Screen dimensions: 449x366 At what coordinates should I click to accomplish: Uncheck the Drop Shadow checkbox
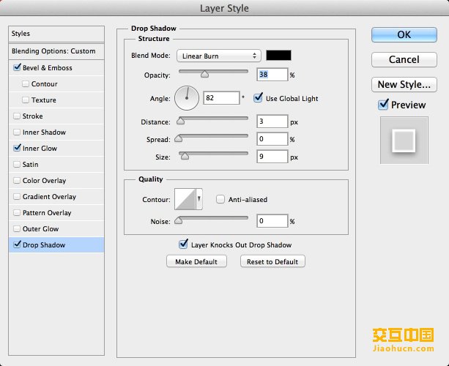17,244
